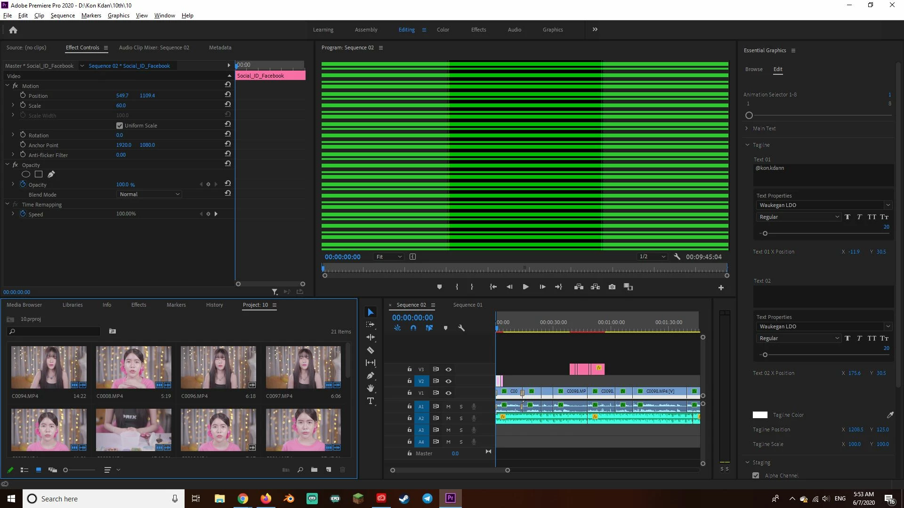Select the Pen tool in timeline toolbar

coord(371,375)
